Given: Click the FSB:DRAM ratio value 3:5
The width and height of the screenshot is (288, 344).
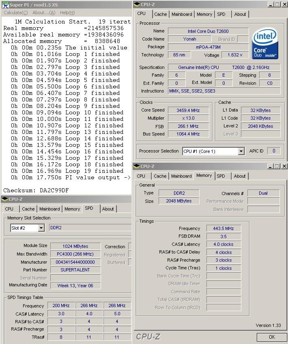Looking at the screenshot, I should pos(224,236).
